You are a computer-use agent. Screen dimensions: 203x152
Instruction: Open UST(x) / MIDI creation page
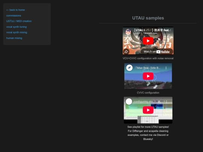(x=19, y=21)
